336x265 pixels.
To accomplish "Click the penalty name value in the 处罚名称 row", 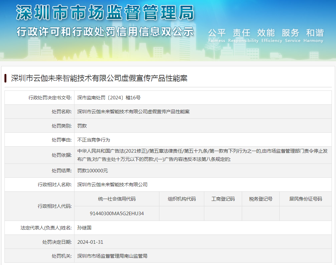I will pyautogui.click(x=133, y=112).
